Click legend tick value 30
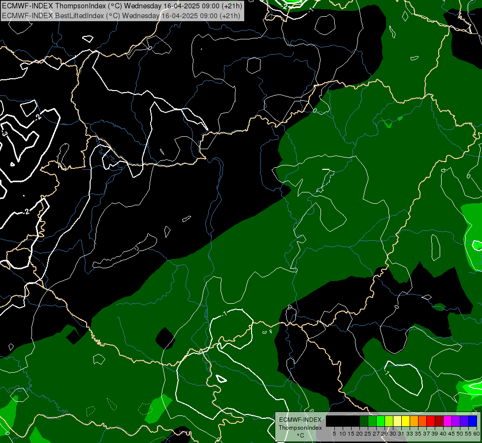482x443 pixels. (393, 434)
